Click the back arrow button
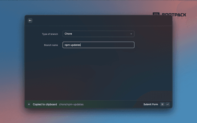 point(30,20)
